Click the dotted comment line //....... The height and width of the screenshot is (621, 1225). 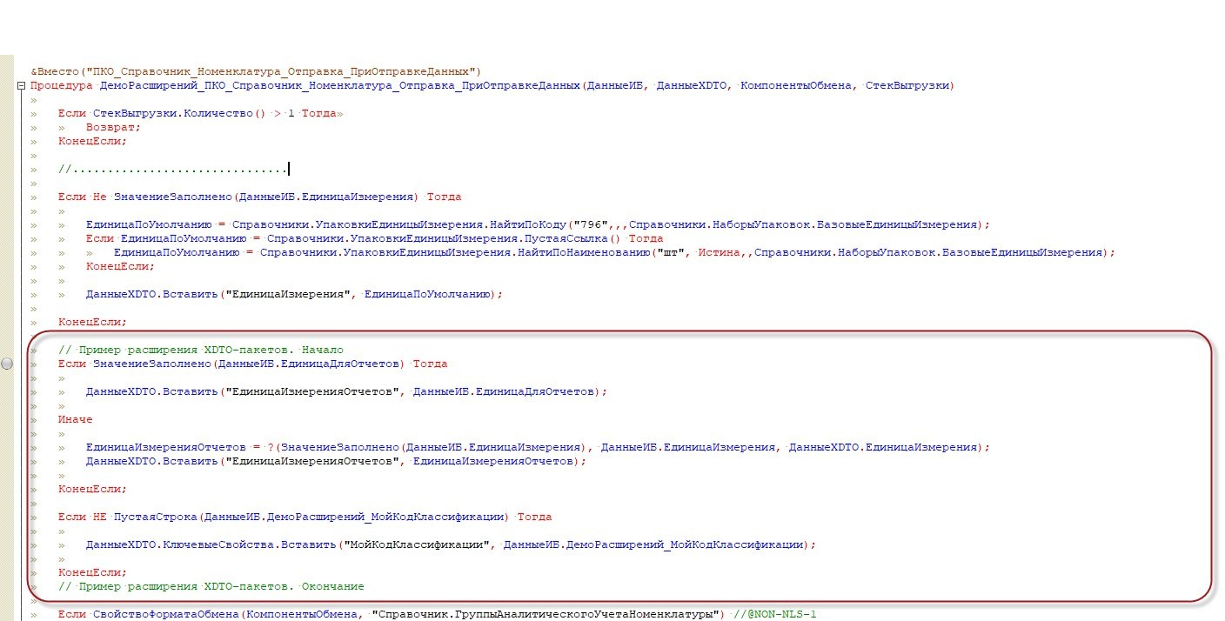tap(172, 169)
